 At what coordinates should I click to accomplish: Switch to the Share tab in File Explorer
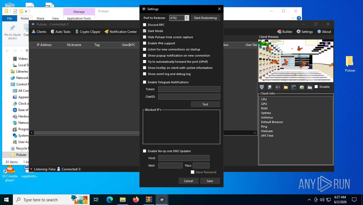coord(41,18)
